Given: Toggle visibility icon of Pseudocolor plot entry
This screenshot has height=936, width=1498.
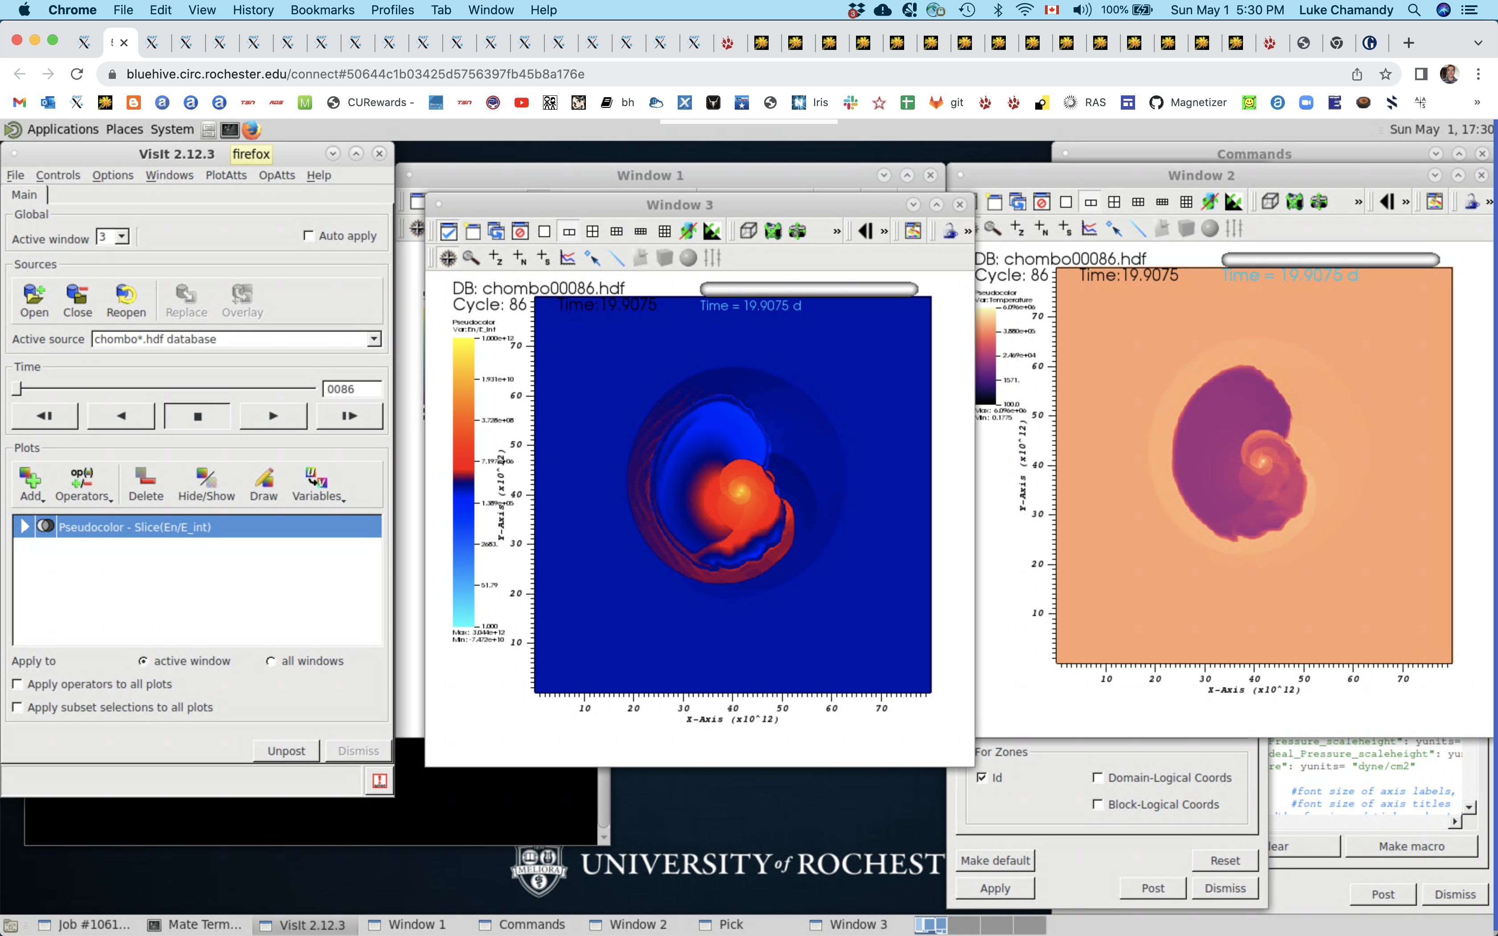Looking at the screenshot, I should pyautogui.click(x=45, y=526).
